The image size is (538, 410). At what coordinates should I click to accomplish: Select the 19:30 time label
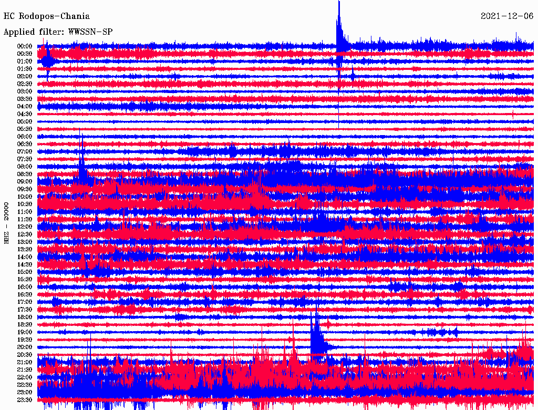pyautogui.click(x=25, y=340)
